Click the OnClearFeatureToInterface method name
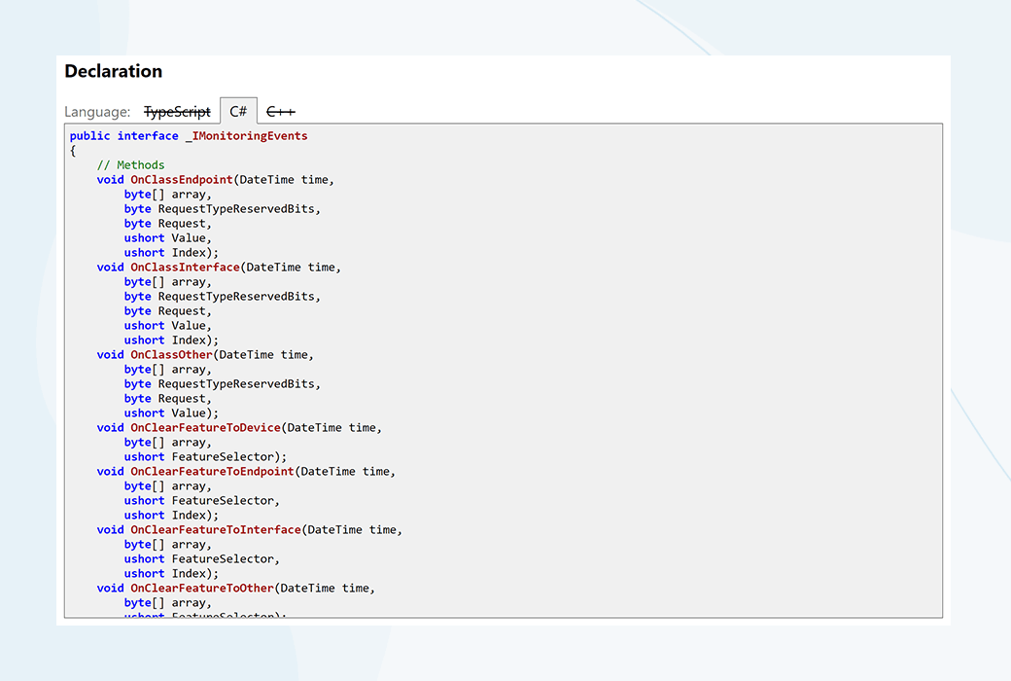 click(x=216, y=530)
